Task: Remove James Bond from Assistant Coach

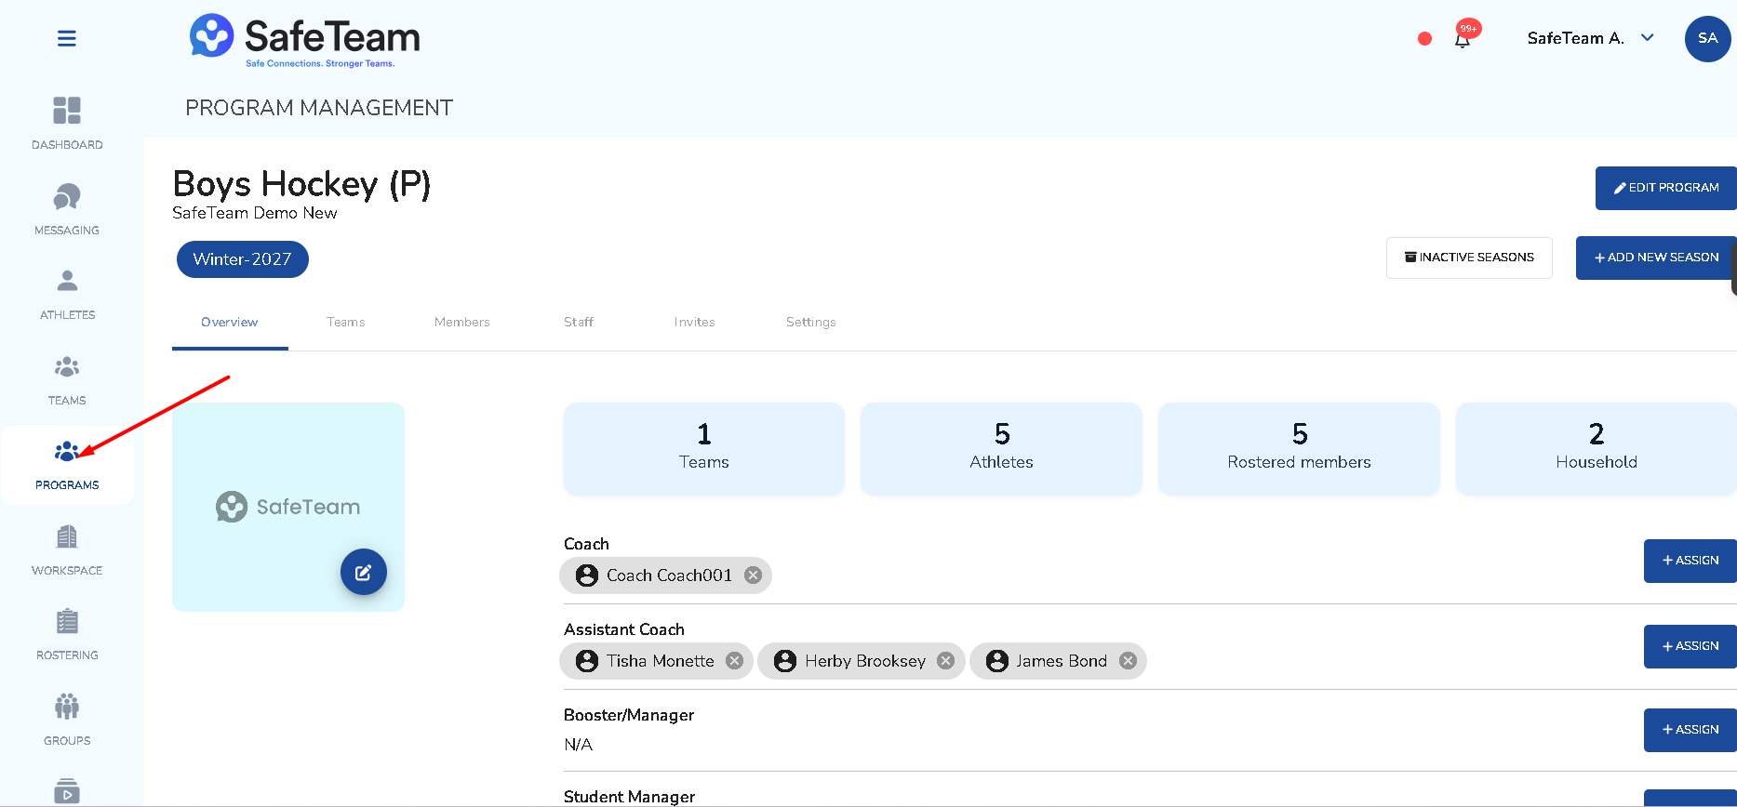Action: (x=1129, y=661)
